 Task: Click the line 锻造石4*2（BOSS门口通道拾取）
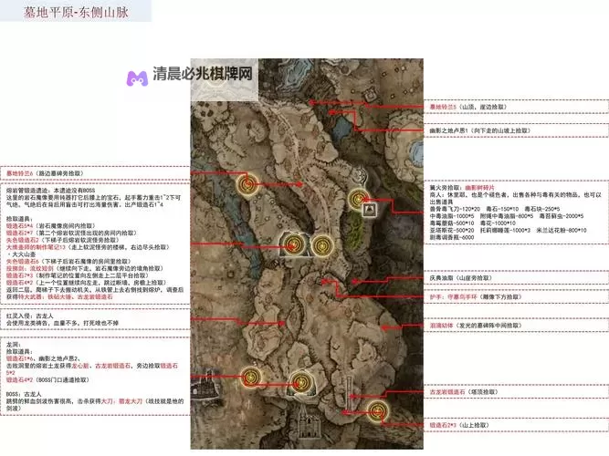(47, 380)
